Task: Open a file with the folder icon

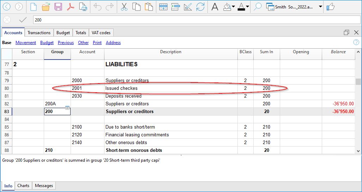Action: point(46,7)
